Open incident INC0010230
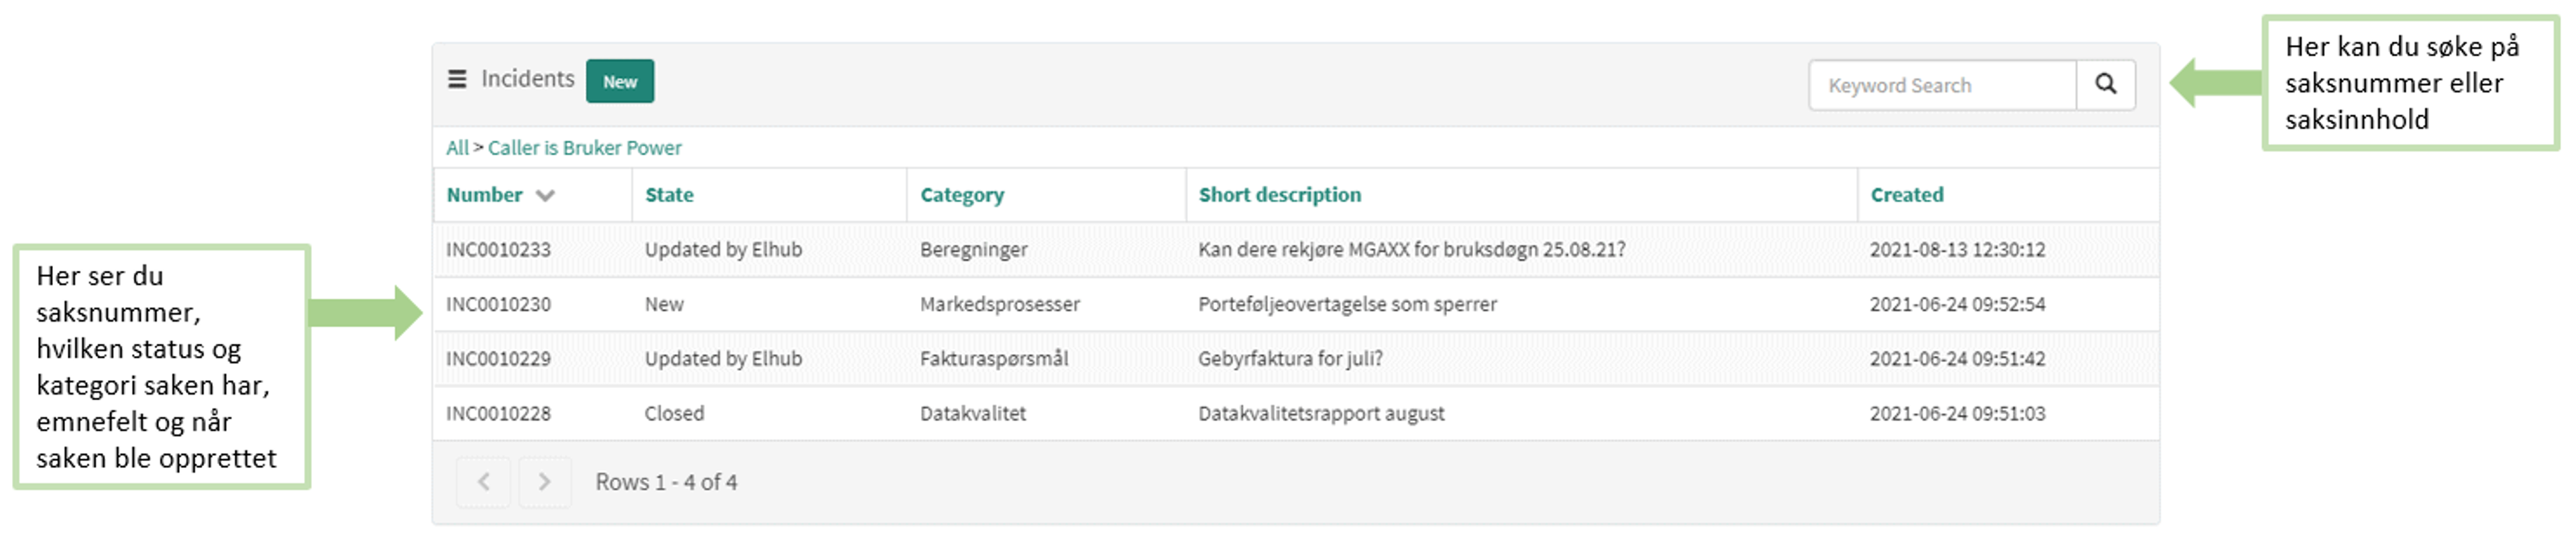This screenshot has height=559, width=2576. [x=498, y=304]
